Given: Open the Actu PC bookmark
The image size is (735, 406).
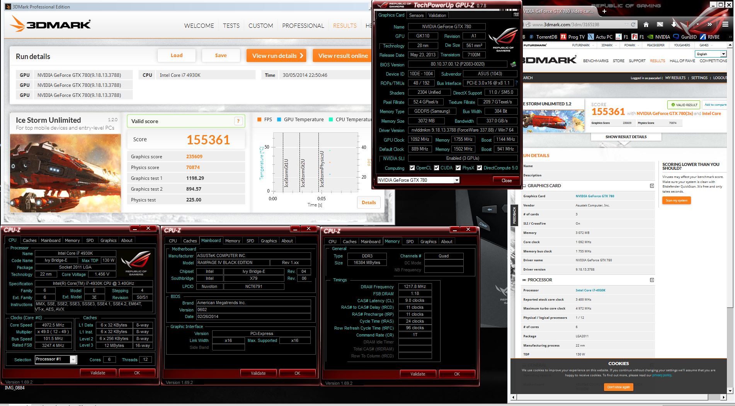Looking at the screenshot, I should [x=600, y=37].
